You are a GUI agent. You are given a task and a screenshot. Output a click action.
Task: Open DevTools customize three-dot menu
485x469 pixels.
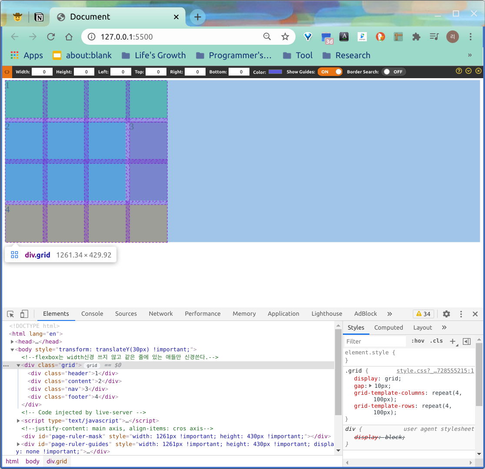(461, 314)
